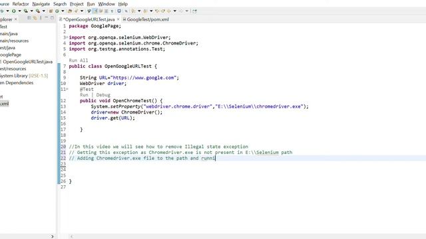This screenshot has height=239, width=426.
Task: Click the Debug link above OpenChromeTest
Action: click(x=103, y=95)
